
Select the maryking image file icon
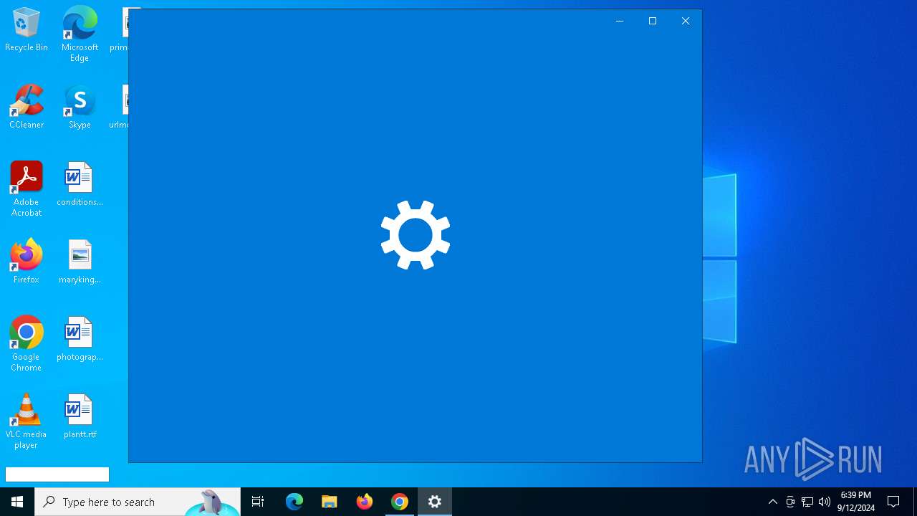(x=80, y=262)
